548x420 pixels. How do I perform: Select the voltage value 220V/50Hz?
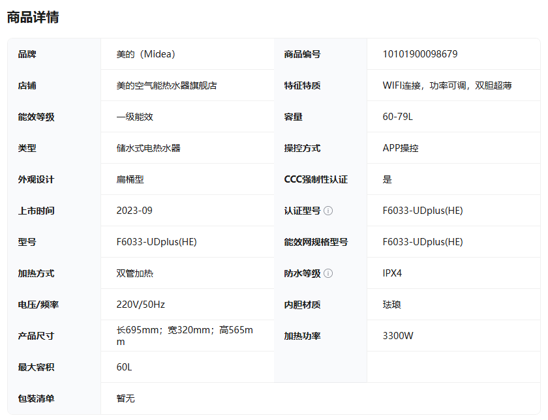click(x=141, y=305)
